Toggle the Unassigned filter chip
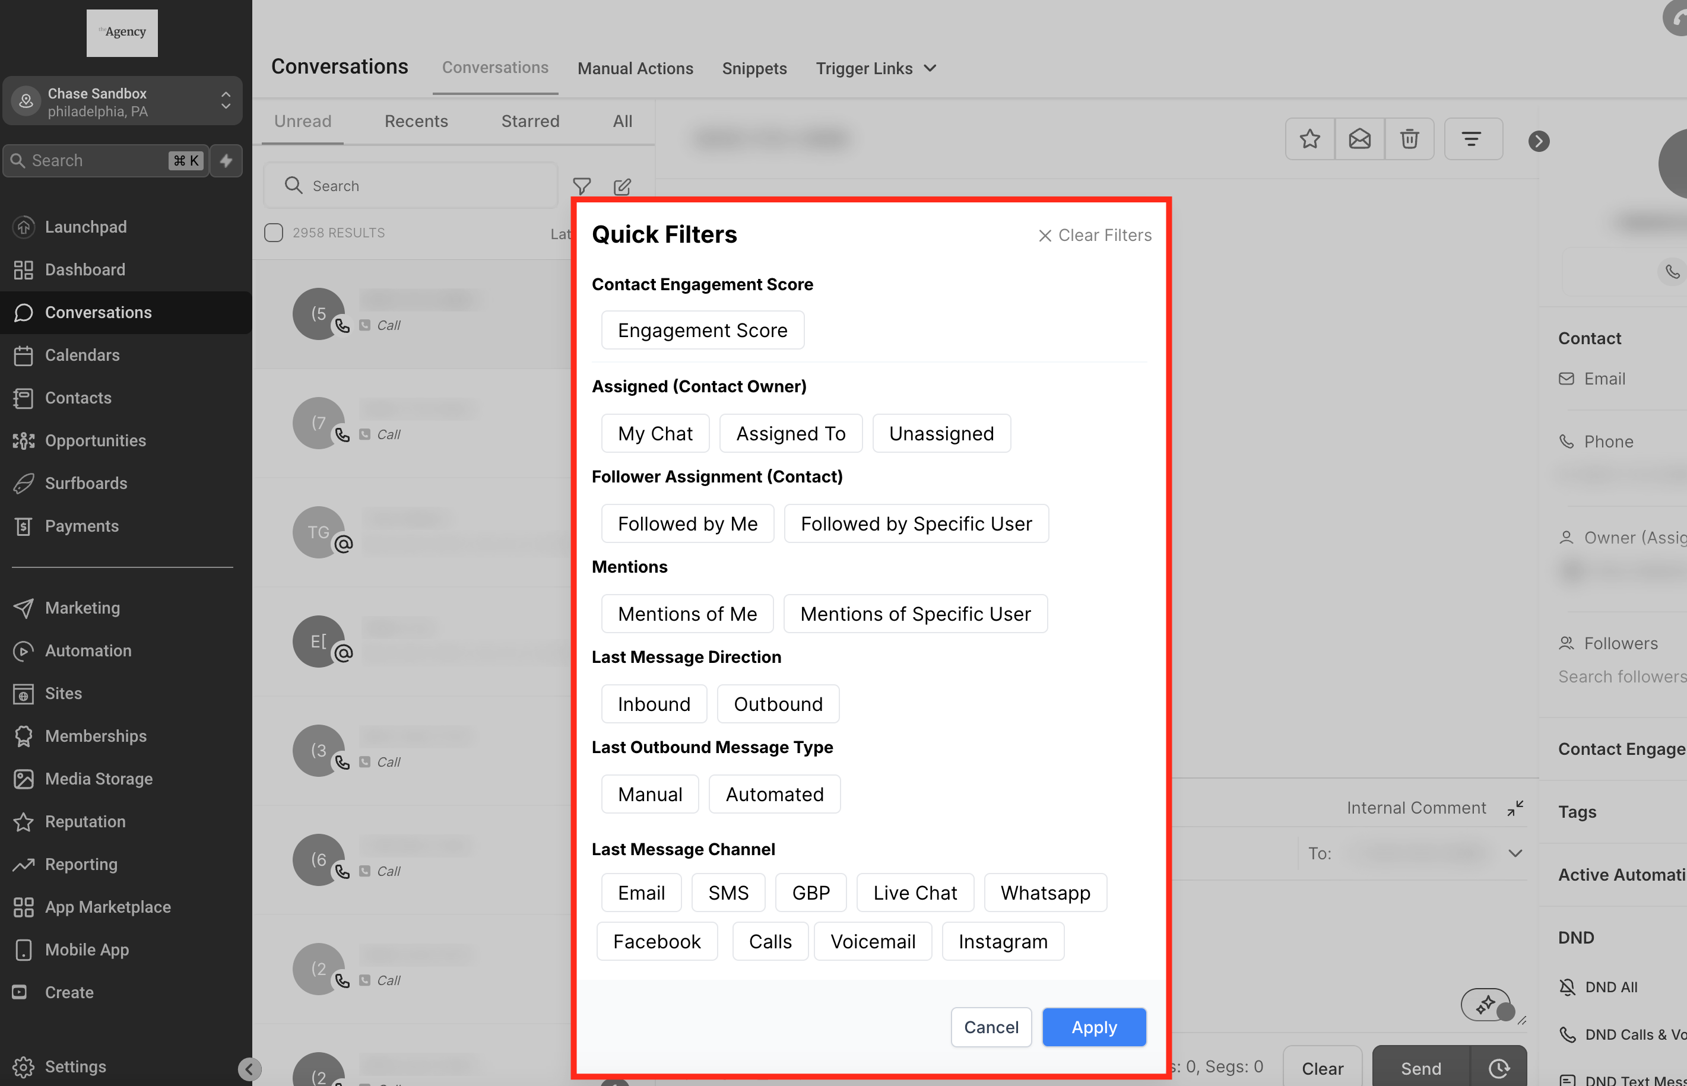 pyautogui.click(x=941, y=434)
